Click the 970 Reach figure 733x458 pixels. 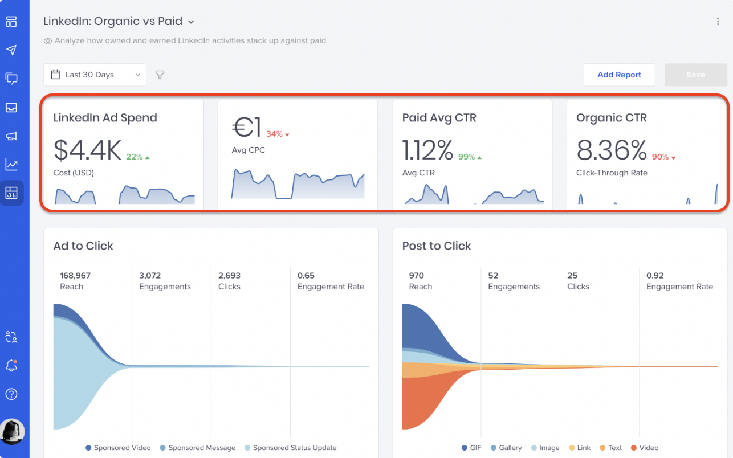click(417, 276)
